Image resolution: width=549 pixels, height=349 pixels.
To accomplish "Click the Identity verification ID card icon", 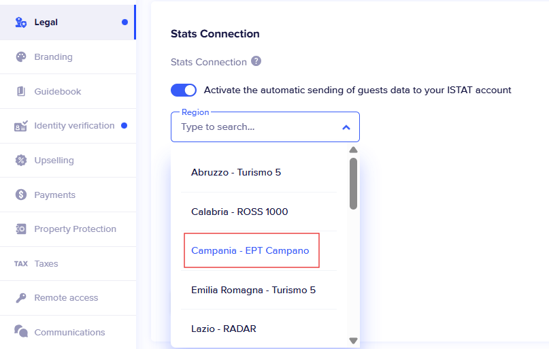I will (21, 126).
